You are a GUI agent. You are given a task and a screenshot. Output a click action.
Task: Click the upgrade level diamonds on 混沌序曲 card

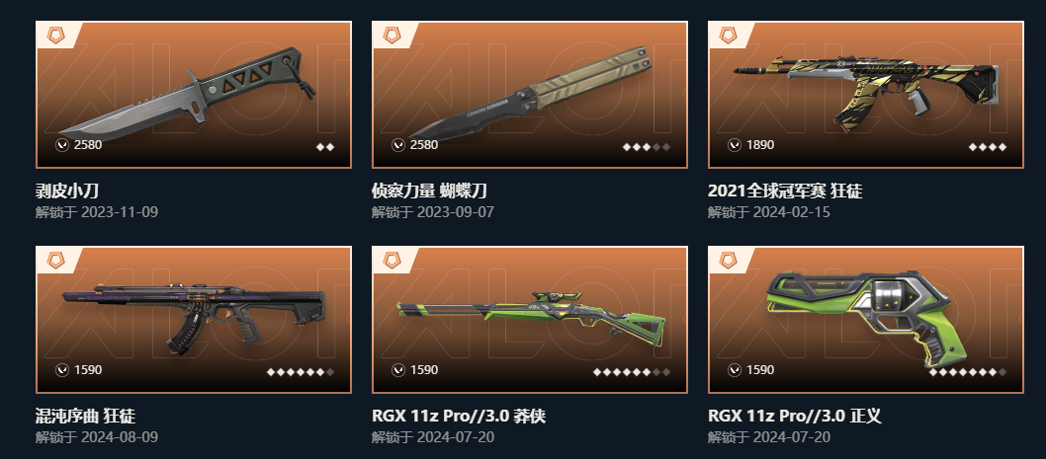(x=301, y=372)
